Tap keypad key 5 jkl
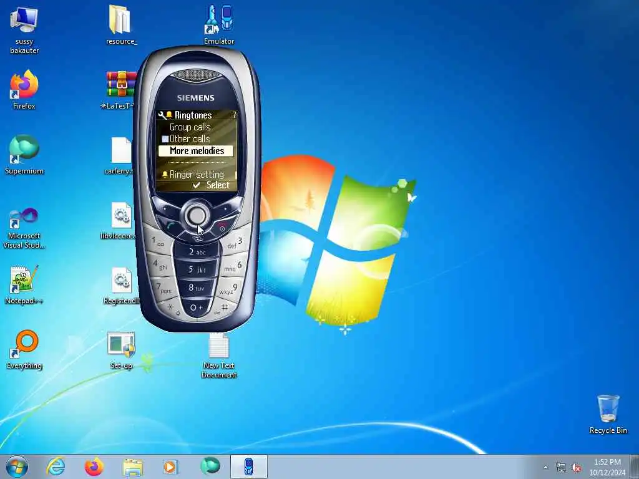The width and height of the screenshot is (639, 479). click(197, 269)
